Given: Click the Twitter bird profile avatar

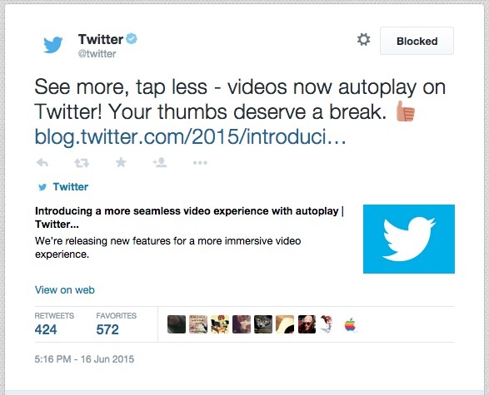Looking at the screenshot, I should pos(53,45).
